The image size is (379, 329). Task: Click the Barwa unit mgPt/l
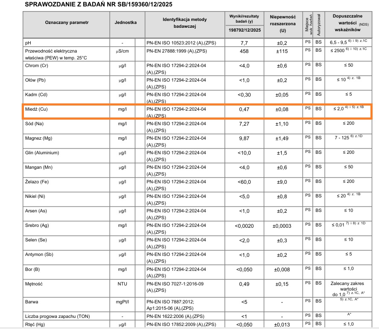(122, 302)
